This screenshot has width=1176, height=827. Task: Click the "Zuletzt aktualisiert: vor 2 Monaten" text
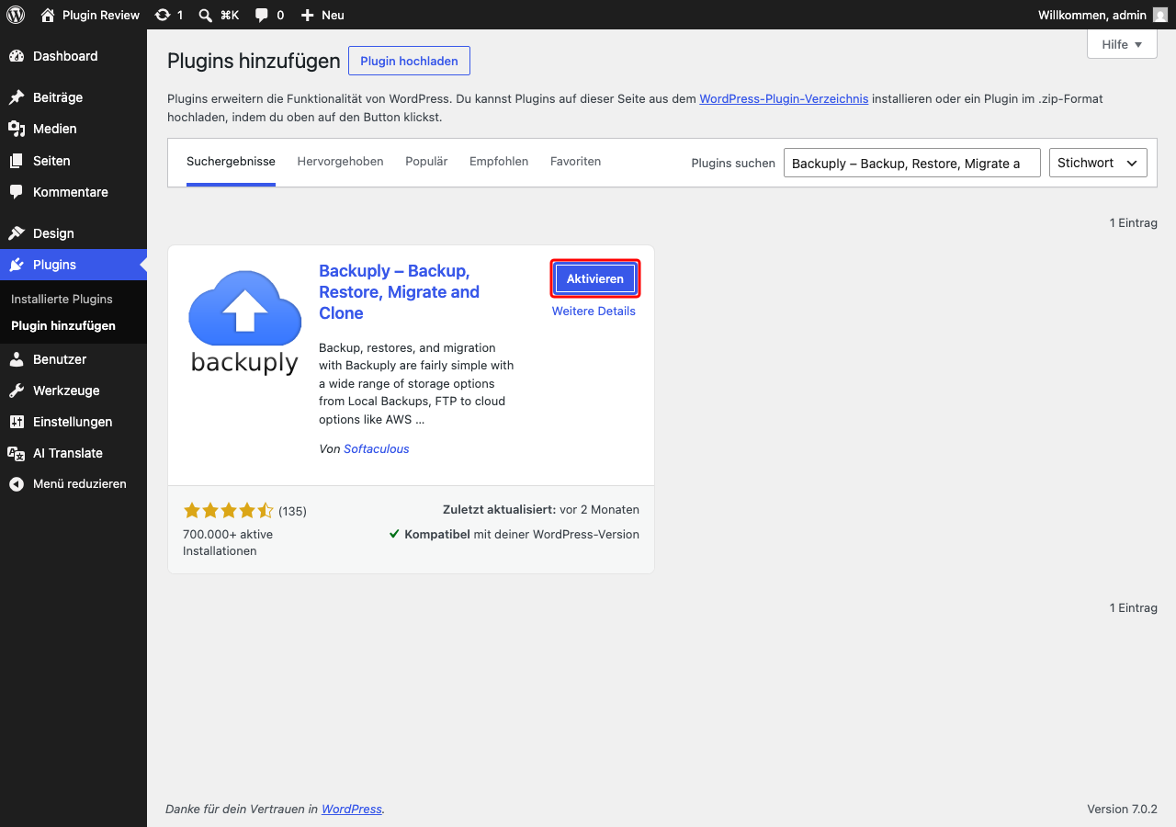[x=541, y=509]
